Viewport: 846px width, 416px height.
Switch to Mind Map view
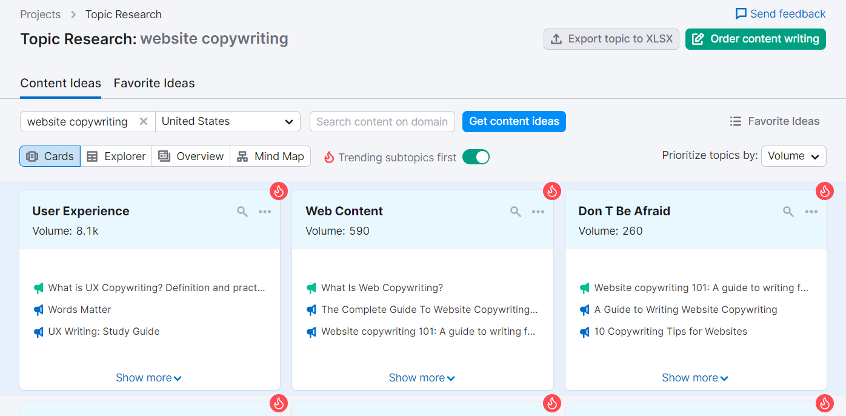(270, 156)
